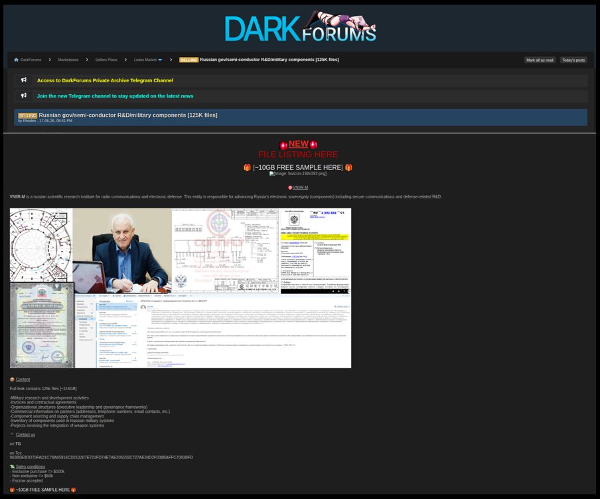Click the box icon beside Content heading
This screenshot has width=600, height=499.
tap(12, 380)
